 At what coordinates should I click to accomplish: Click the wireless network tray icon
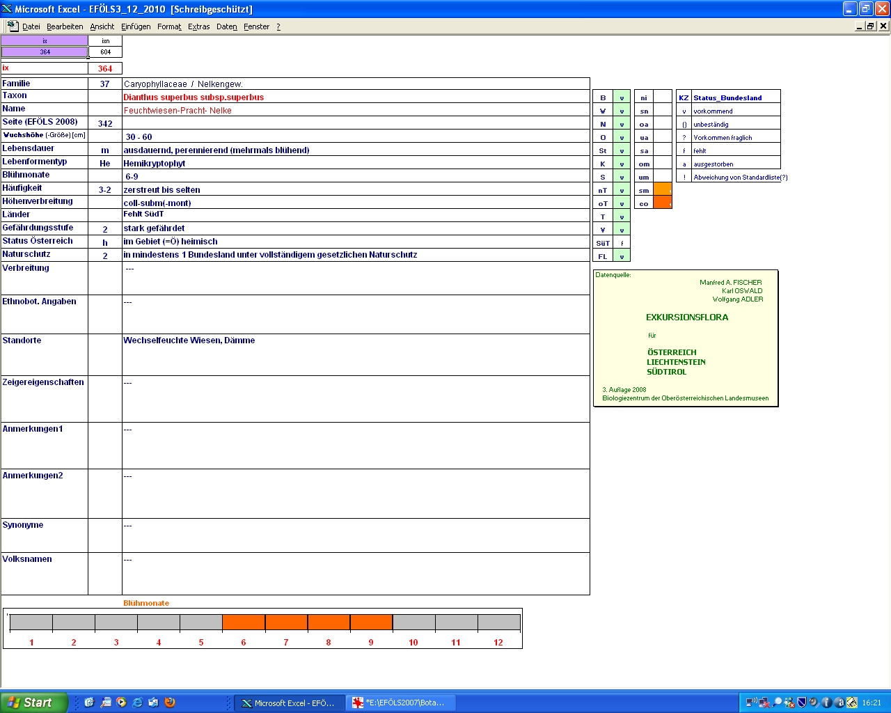[x=752, y=703]
